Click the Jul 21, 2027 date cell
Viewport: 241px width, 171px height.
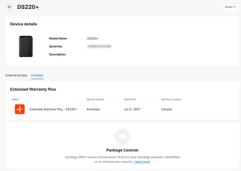[x=132, y=109]
